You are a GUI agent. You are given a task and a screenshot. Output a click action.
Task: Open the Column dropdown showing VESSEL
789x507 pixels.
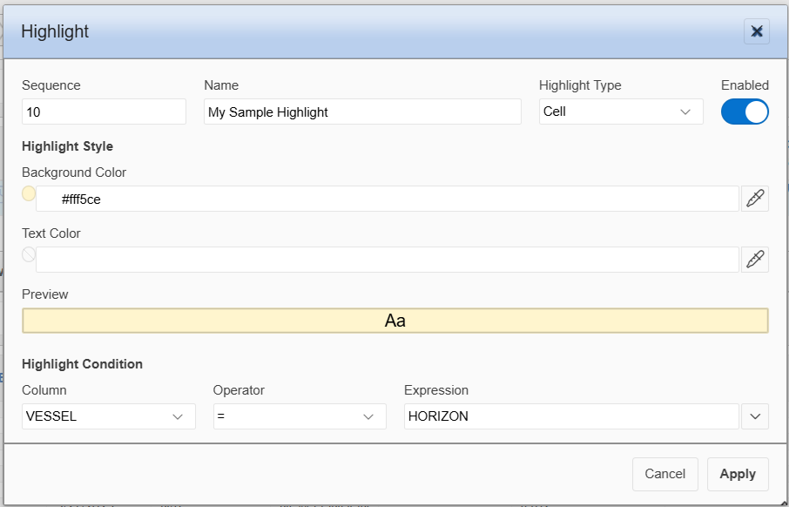point(109,416)
